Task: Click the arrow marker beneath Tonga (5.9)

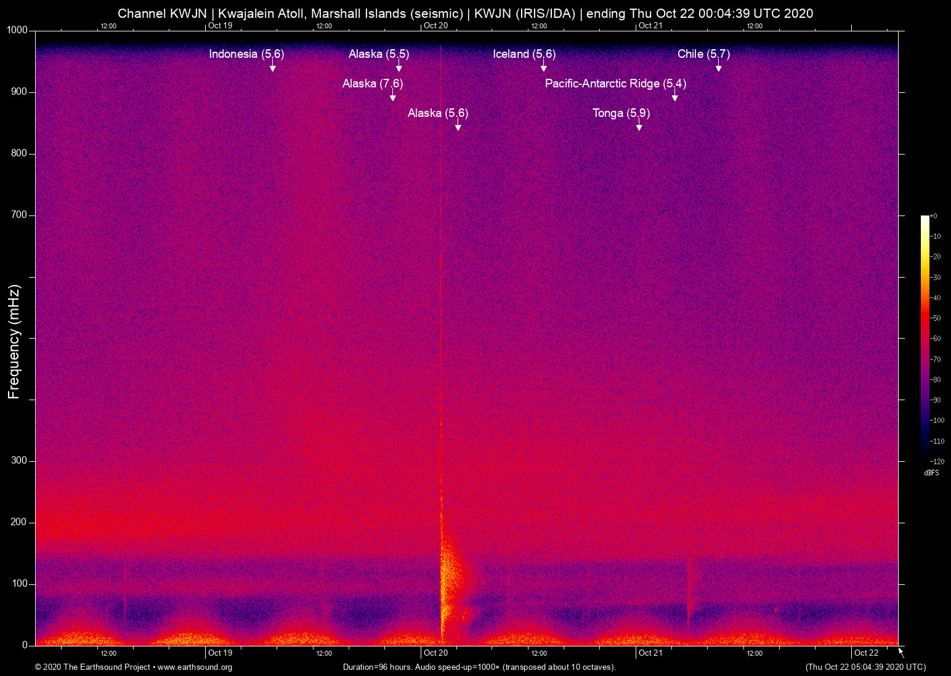Action: pyautogui.click(x=639, y=126)
